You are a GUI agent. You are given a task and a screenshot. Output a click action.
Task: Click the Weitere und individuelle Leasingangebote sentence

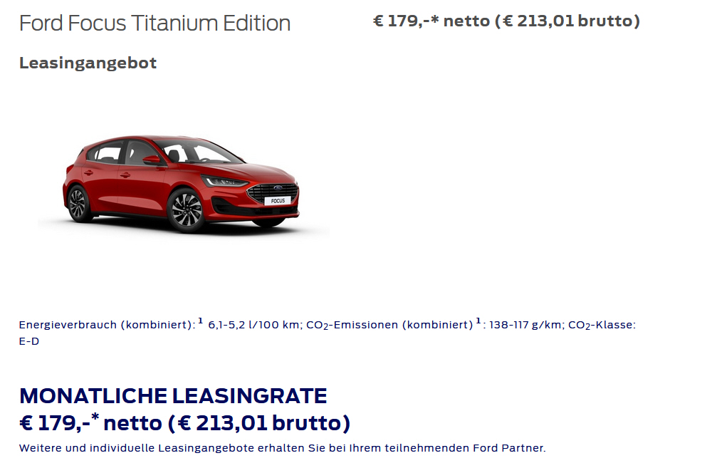click(x=282, y=448)
